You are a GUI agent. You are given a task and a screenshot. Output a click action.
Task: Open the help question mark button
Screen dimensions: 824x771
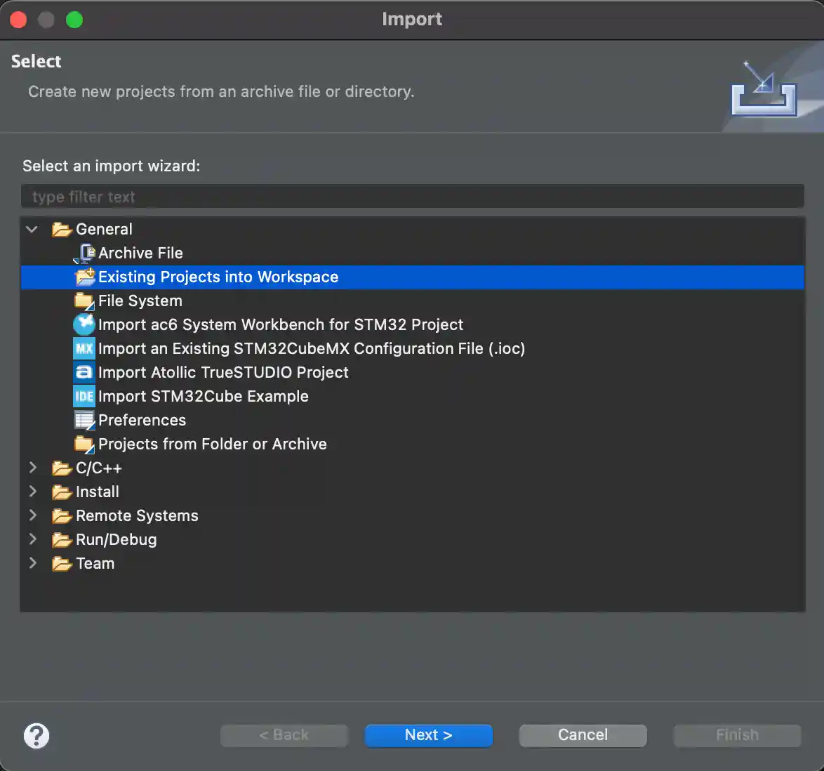click(x=36, y=735)
